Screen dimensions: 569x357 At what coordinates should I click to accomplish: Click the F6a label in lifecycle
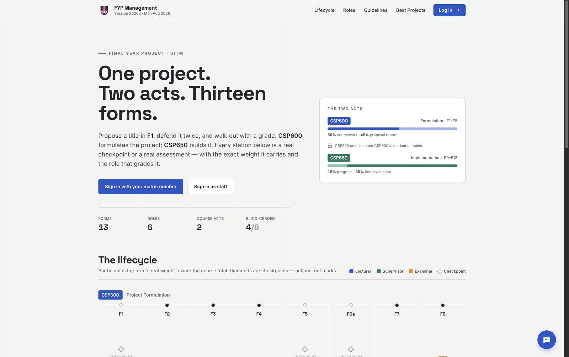coord(351,314)
